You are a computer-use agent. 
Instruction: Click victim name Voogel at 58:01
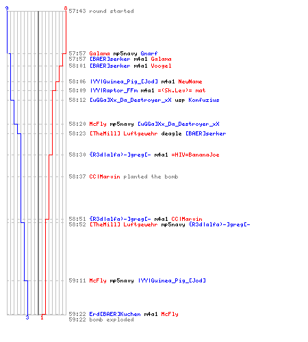coord(161,66)
